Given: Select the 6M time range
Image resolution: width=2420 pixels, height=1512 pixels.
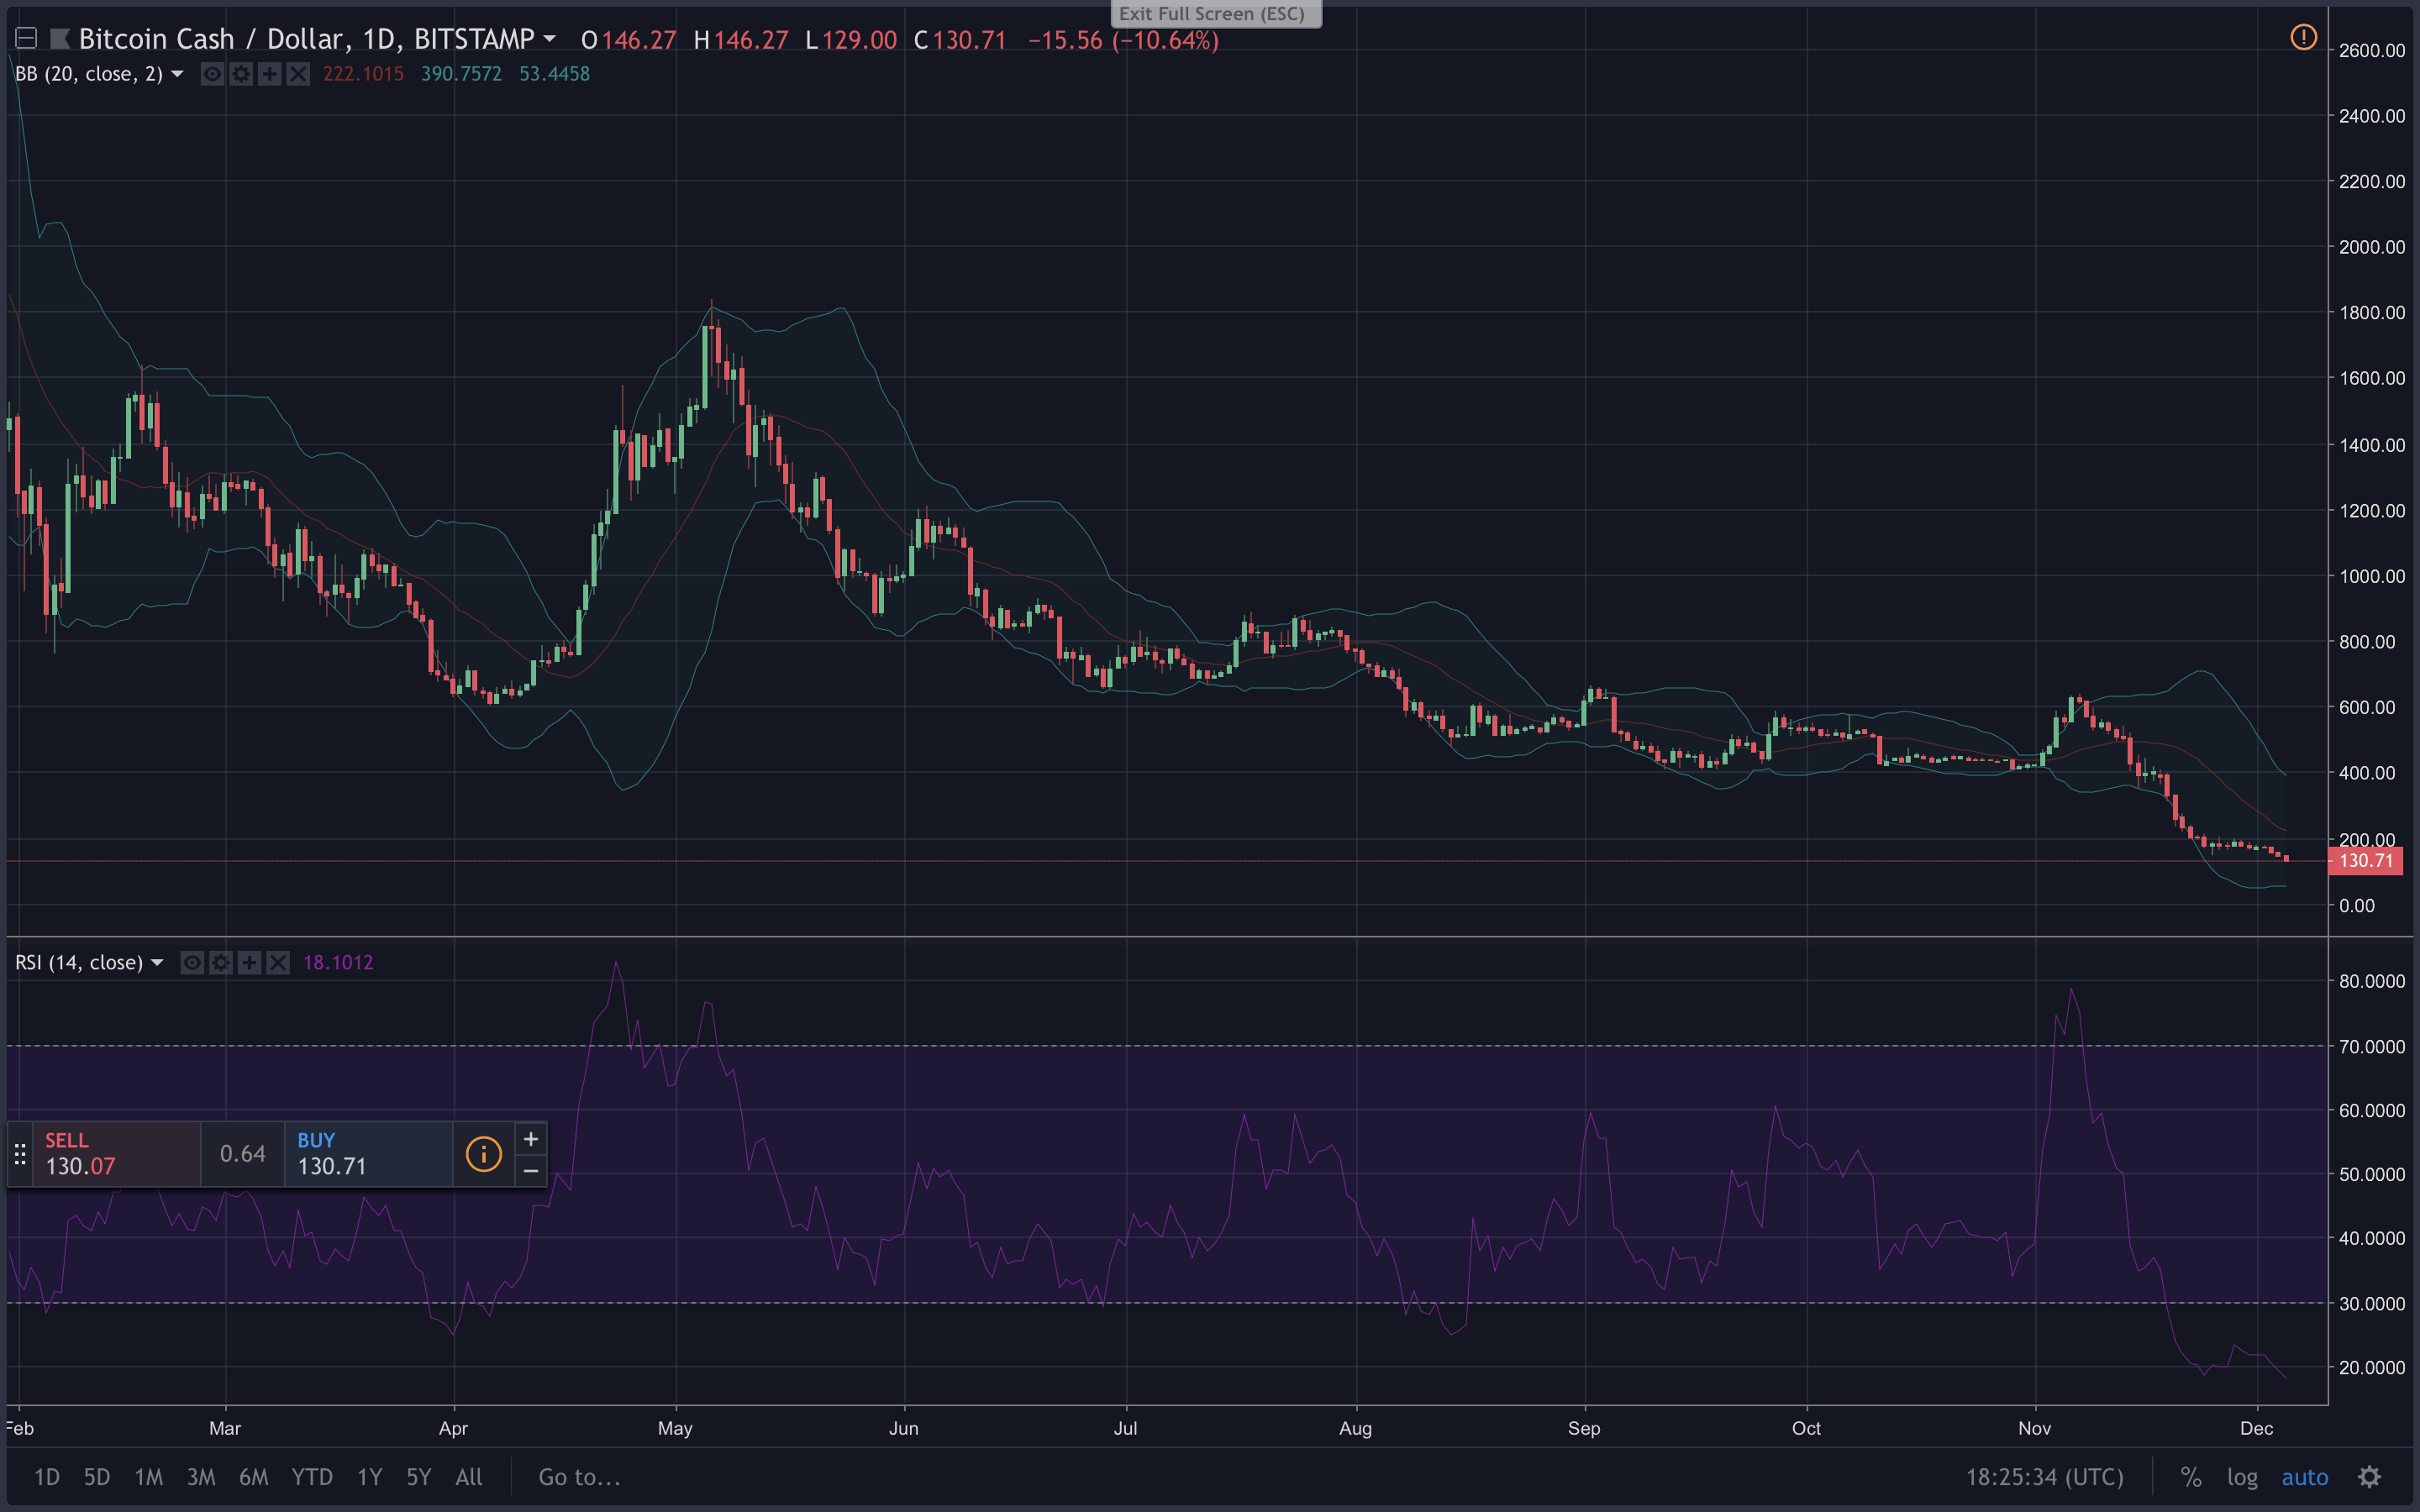Looking at the screenshot, I should pos(254,1477).
